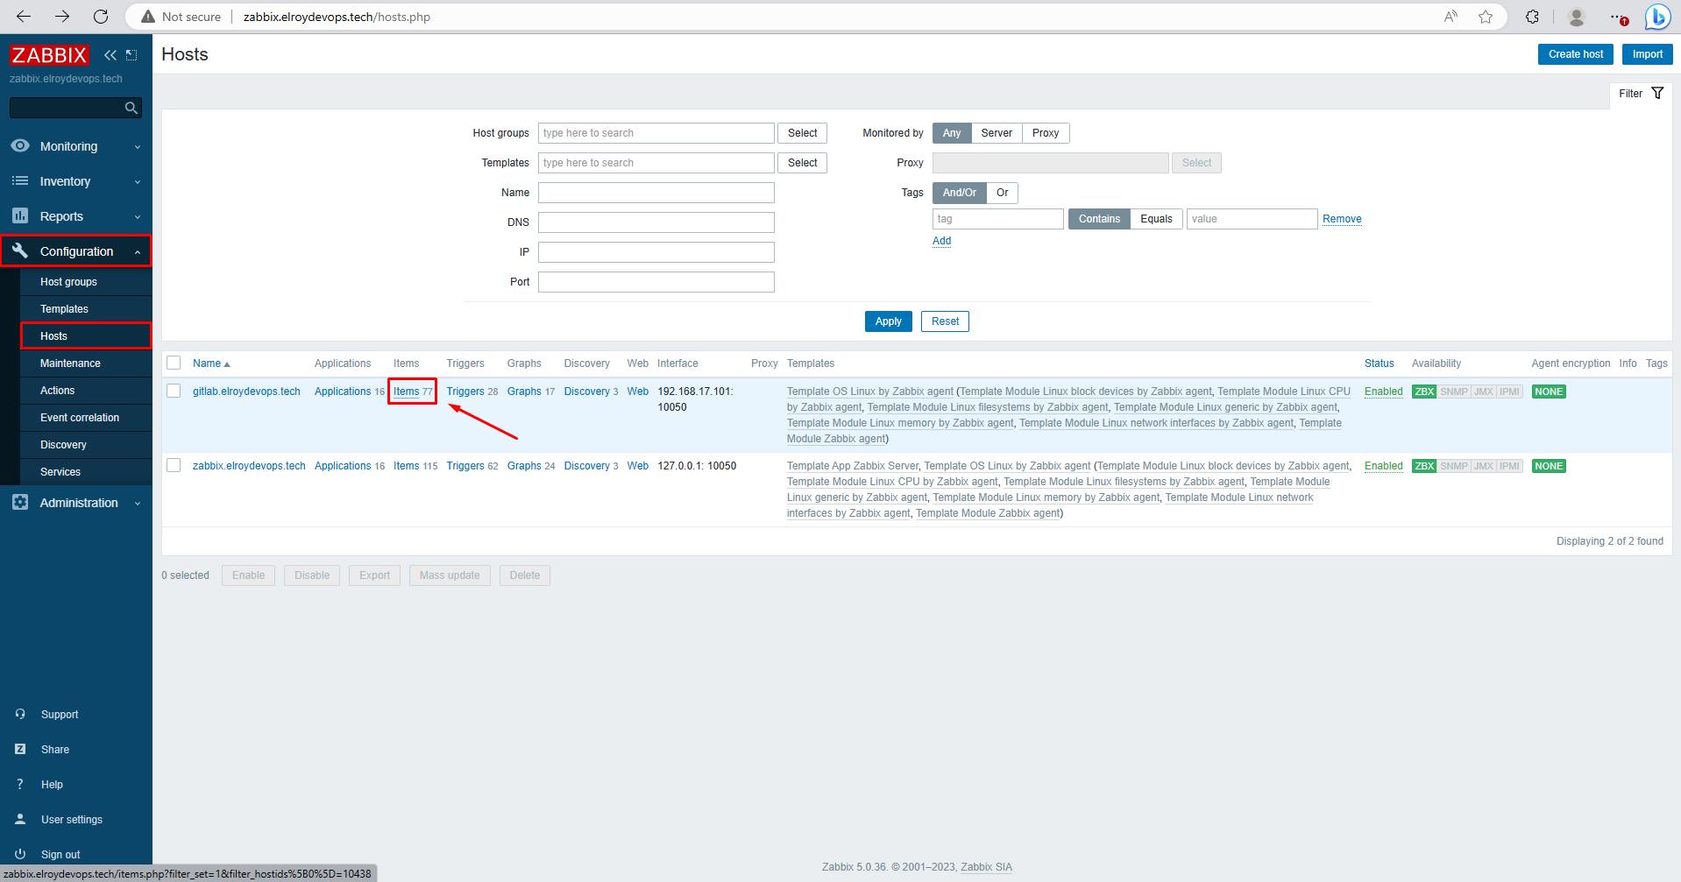Click the Configuration wrench icon
This screenshot has width=1681, height=882.
tap(20, 250)
